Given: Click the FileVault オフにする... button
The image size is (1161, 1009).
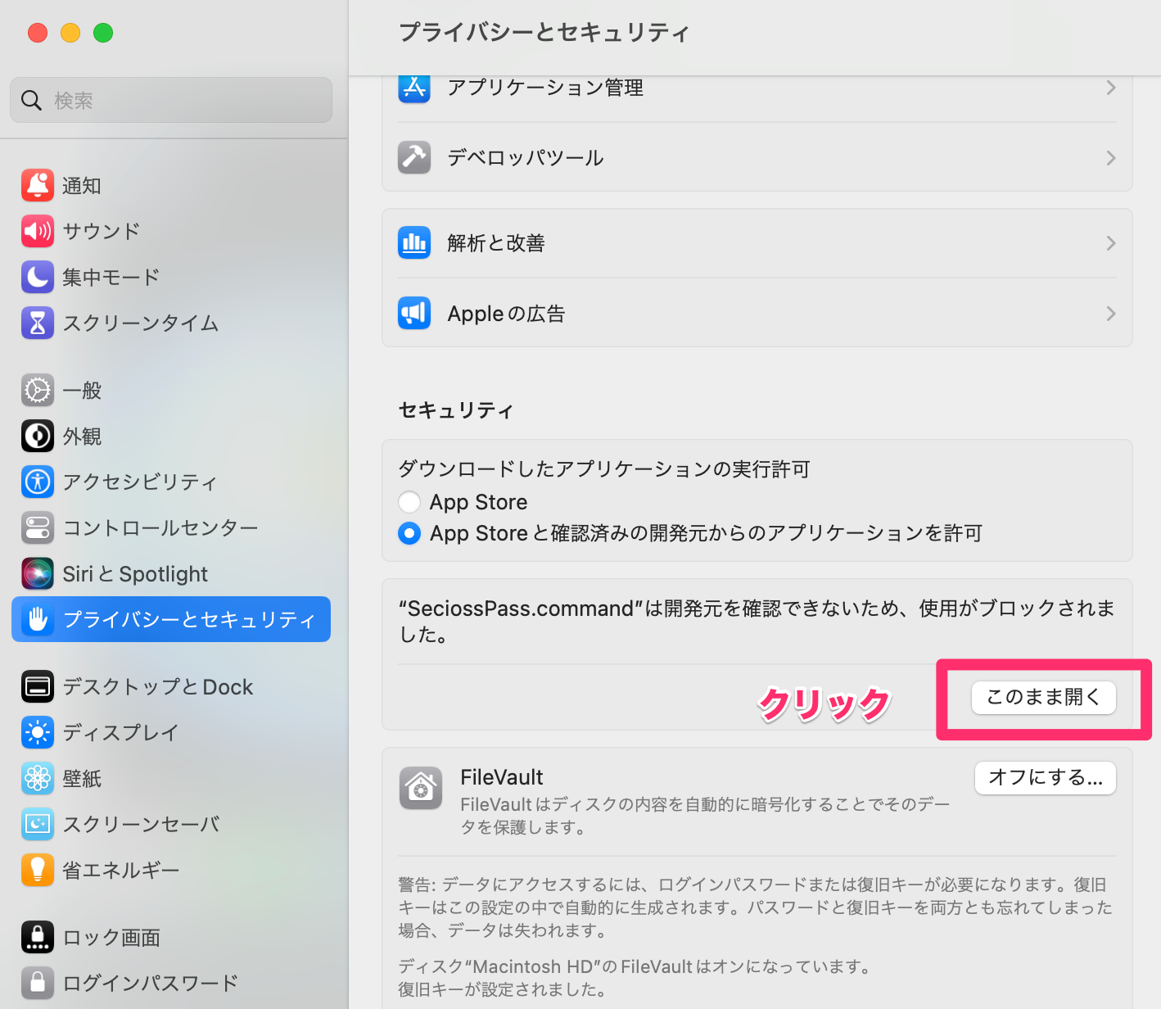Looking at the screenshot, I should (1046, 778).
